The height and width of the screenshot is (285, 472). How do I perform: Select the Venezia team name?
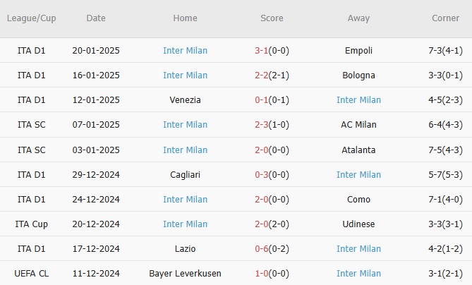pyautogui.click(x=185, y=100)
